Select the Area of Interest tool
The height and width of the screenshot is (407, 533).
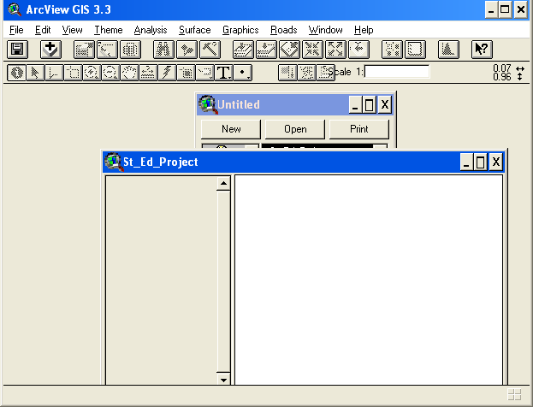186,73
